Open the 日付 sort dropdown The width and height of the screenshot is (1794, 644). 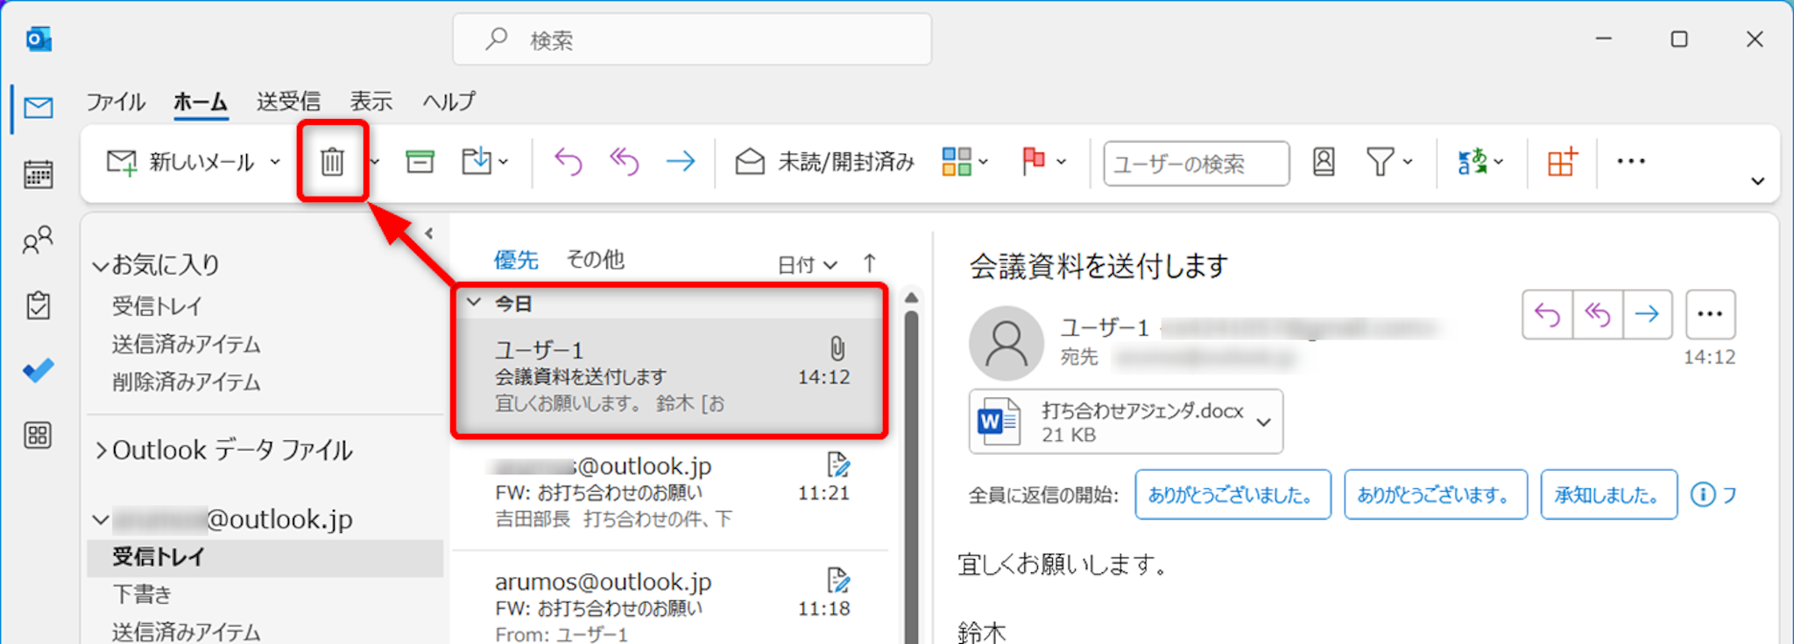(x=807, y=264)
